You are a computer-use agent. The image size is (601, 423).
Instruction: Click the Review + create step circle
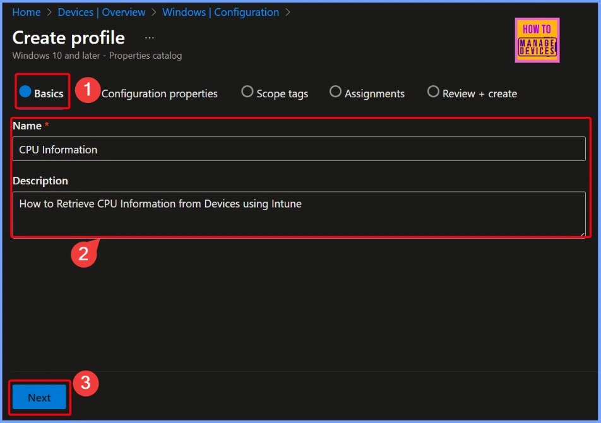(433, 92)
